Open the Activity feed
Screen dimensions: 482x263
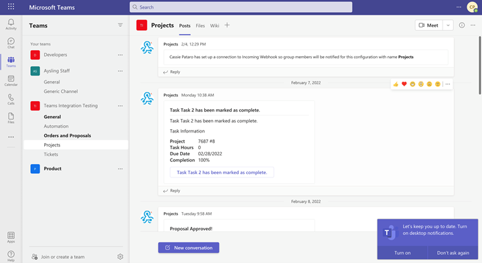[11, 24]
